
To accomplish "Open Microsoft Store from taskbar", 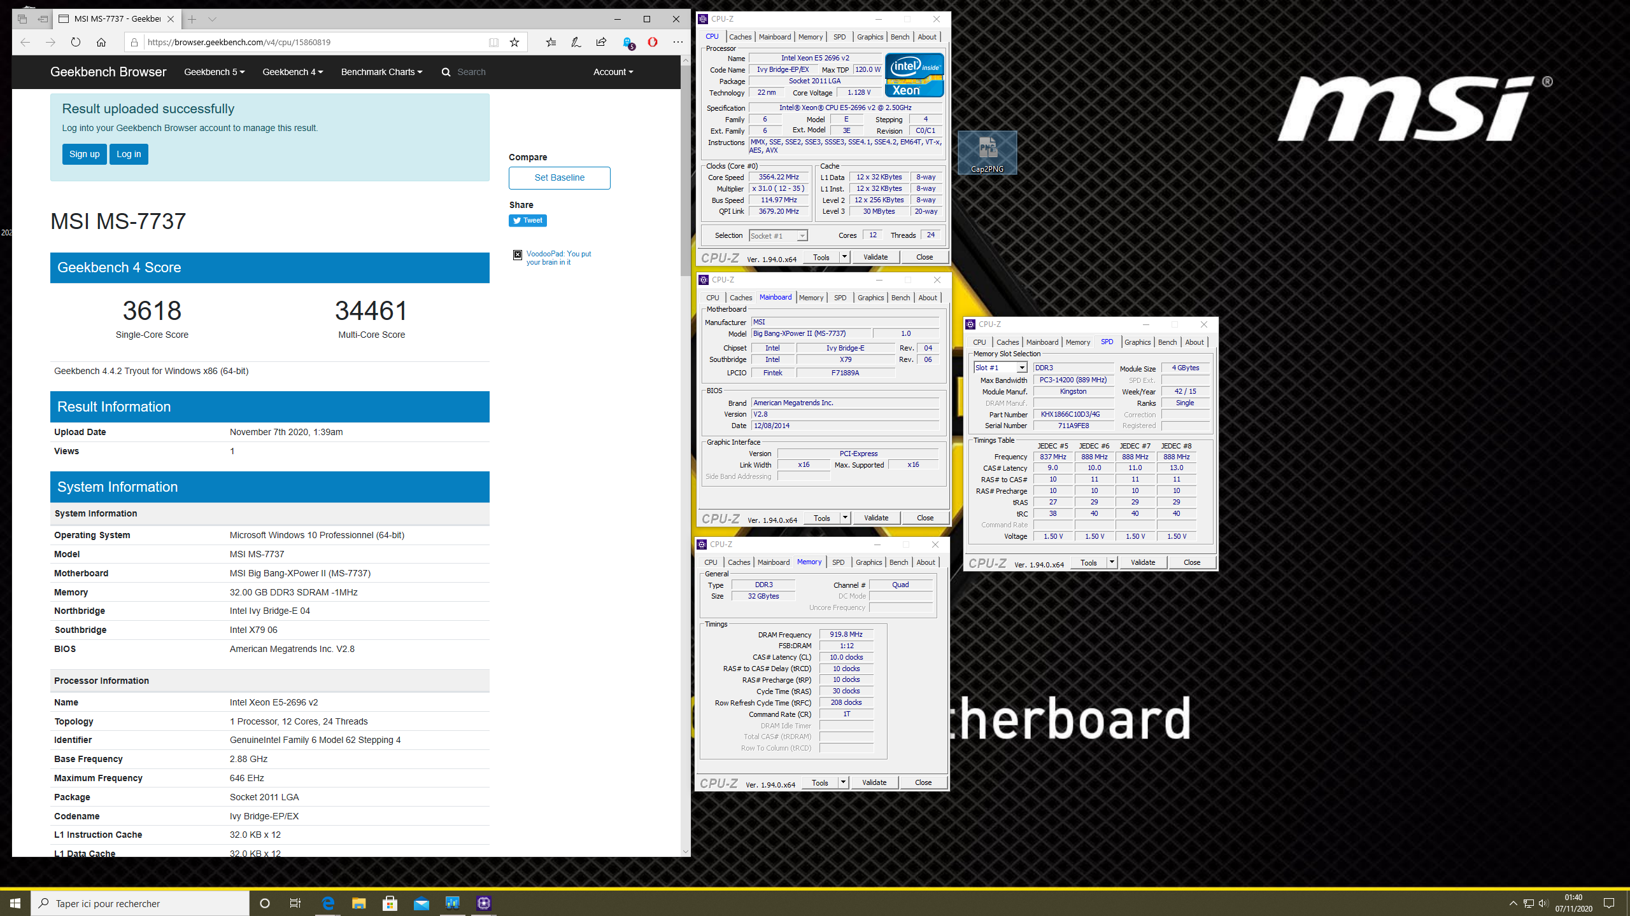I will [390, 903].
